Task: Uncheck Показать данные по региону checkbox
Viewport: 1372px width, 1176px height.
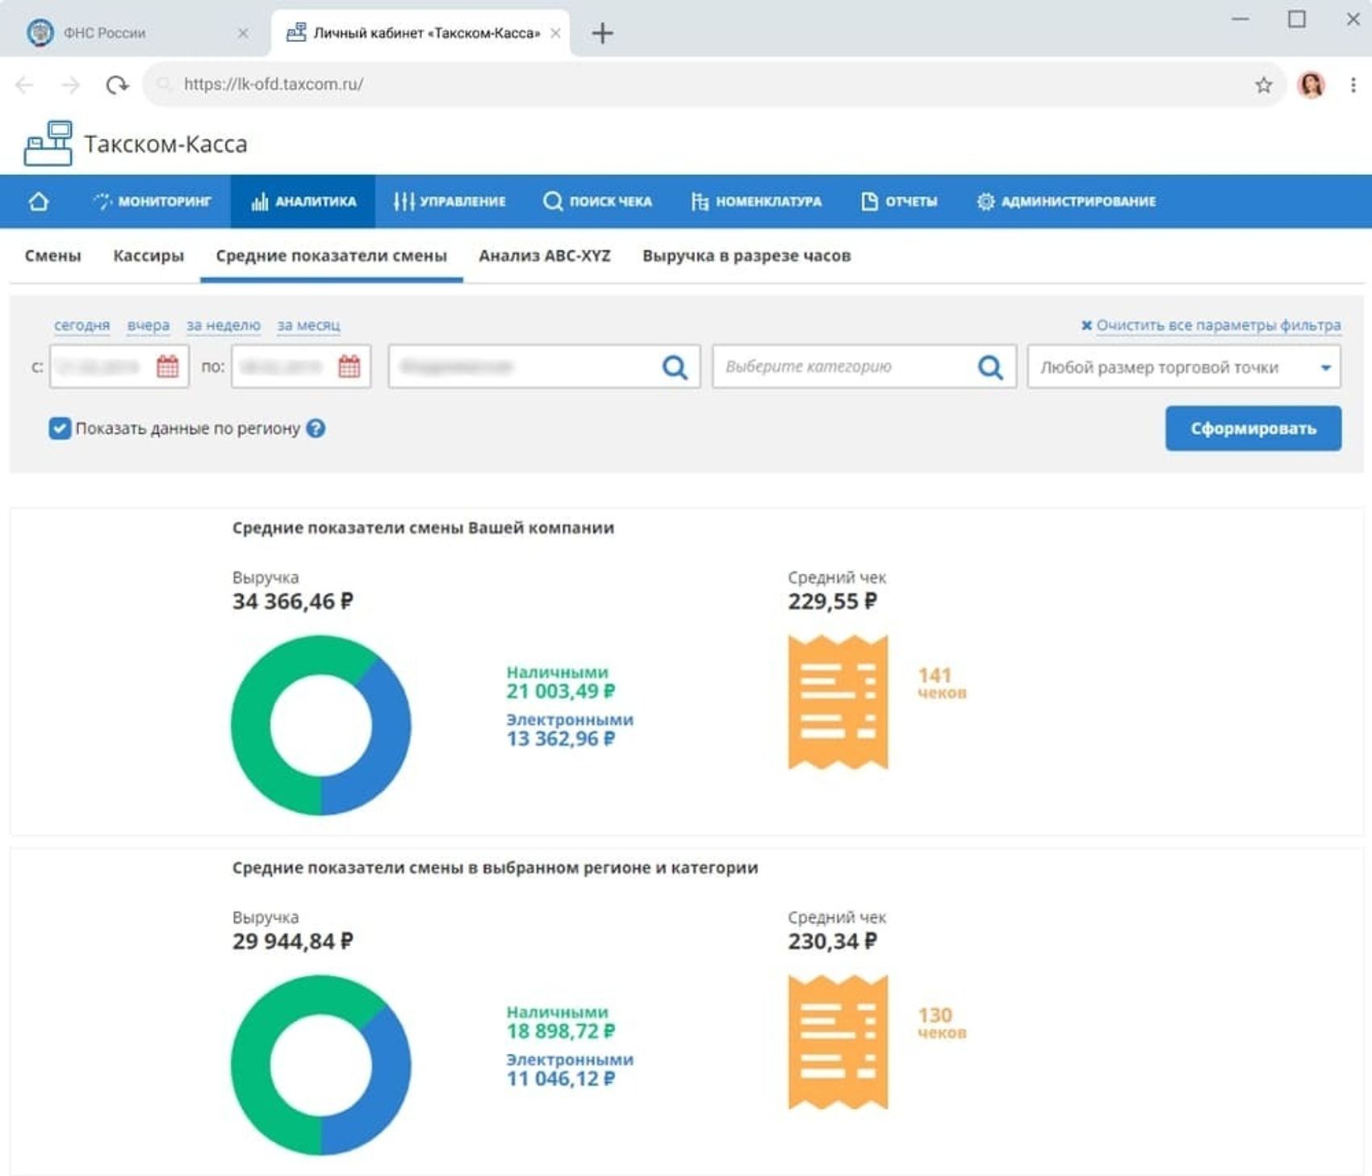Action: click(60, 428)
